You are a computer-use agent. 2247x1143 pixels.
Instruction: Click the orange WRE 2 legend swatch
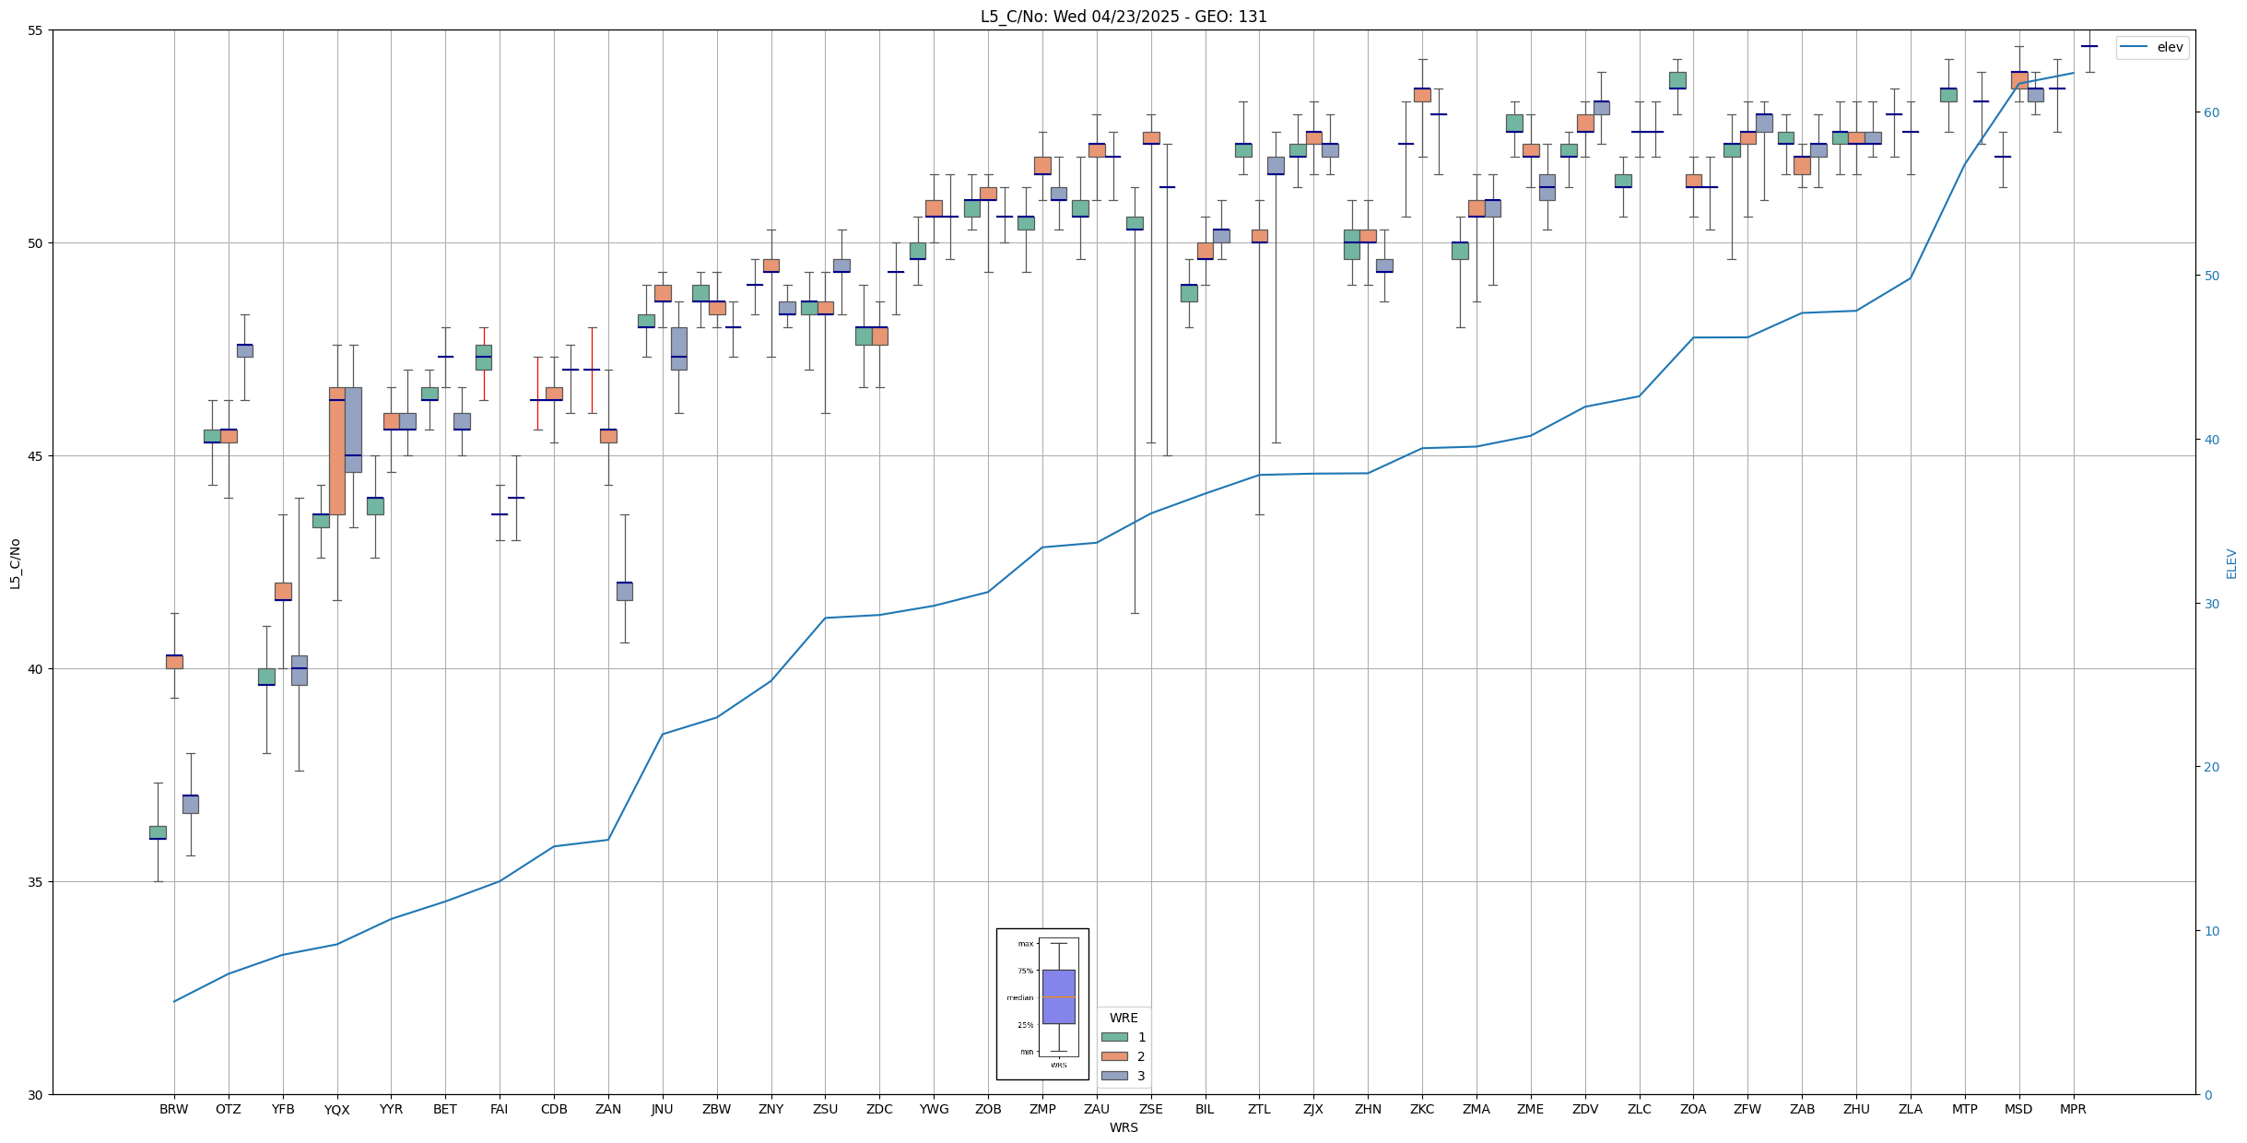pos(1113,1056)
